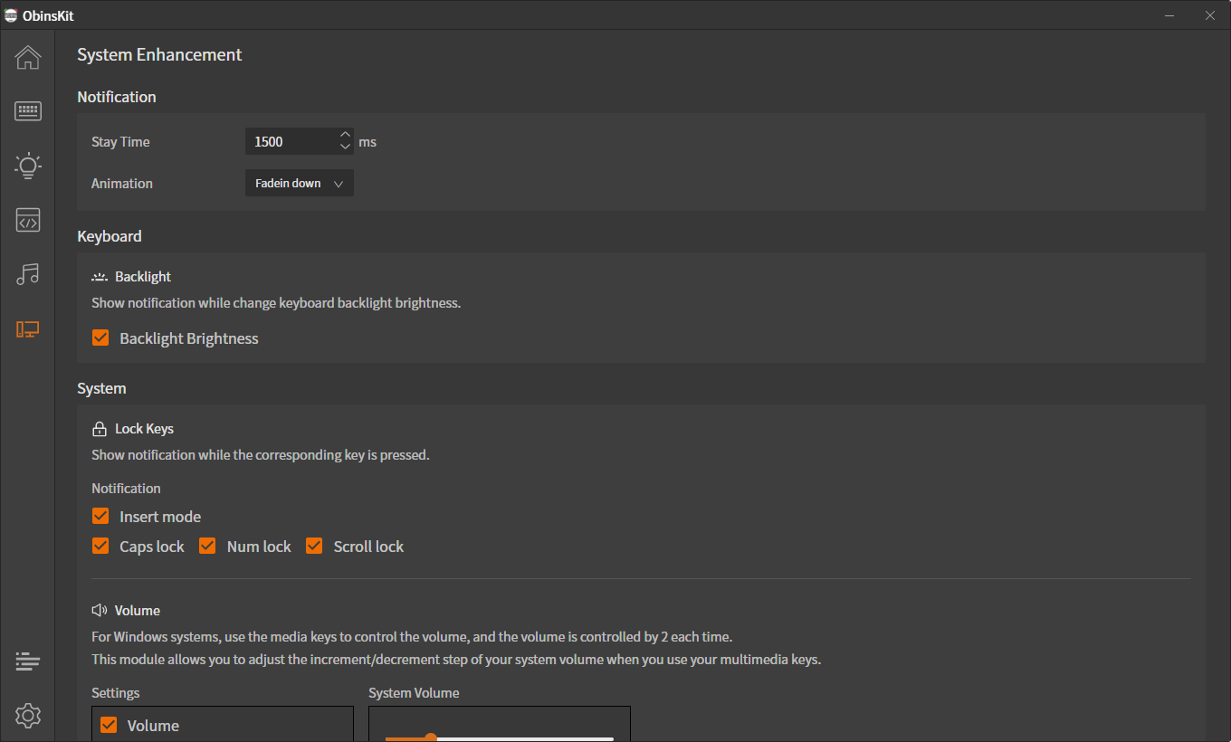Viewport: 1231px width, 742px height.
Task: Click the System Enhancement heading
Action: [159, 55]
